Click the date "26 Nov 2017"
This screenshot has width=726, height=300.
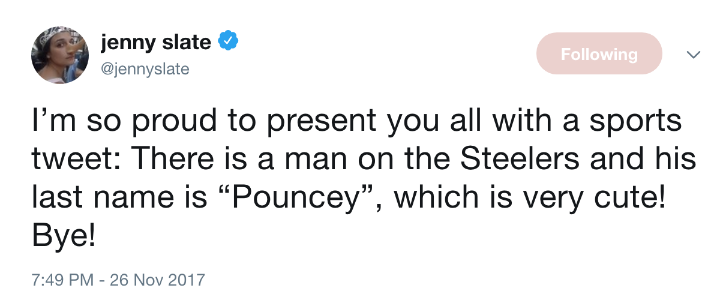tap(158, 280)
